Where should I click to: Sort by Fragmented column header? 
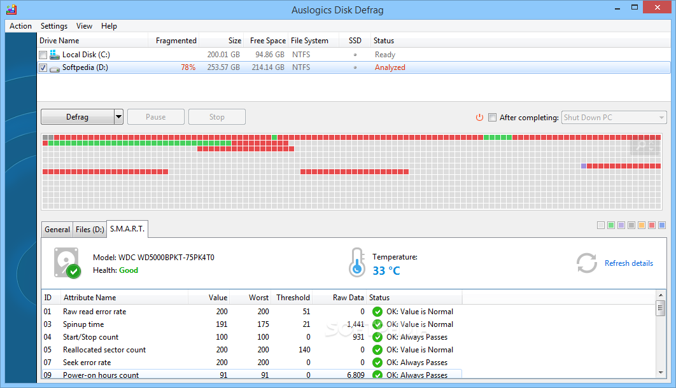click(x=174, y=41)
